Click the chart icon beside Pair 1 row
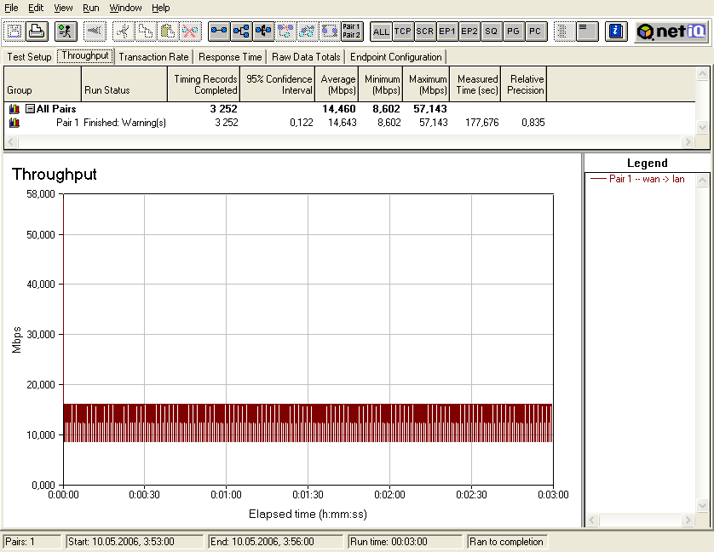Screen dimensions: 714x552 [14, 123]
